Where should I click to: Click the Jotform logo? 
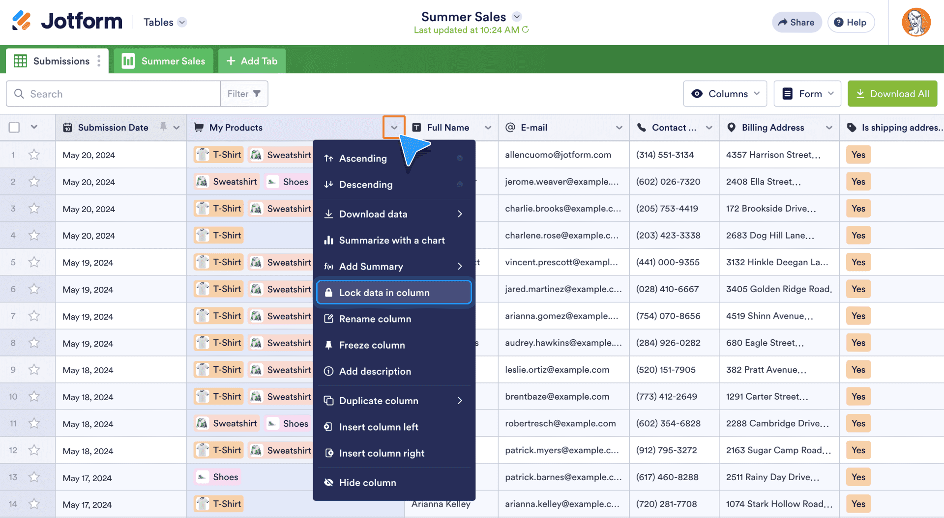point(67,21)
